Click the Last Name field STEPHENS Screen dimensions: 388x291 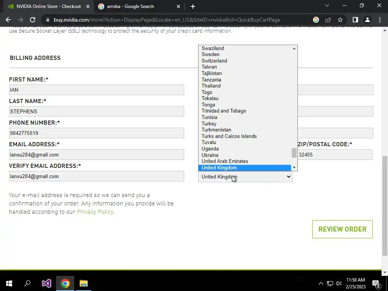(97, 111)
